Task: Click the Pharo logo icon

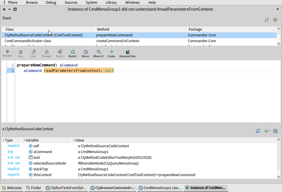Action: (4, 3)
